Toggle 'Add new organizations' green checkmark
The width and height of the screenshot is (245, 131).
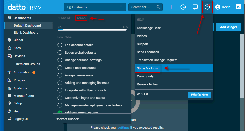point(60,113)
